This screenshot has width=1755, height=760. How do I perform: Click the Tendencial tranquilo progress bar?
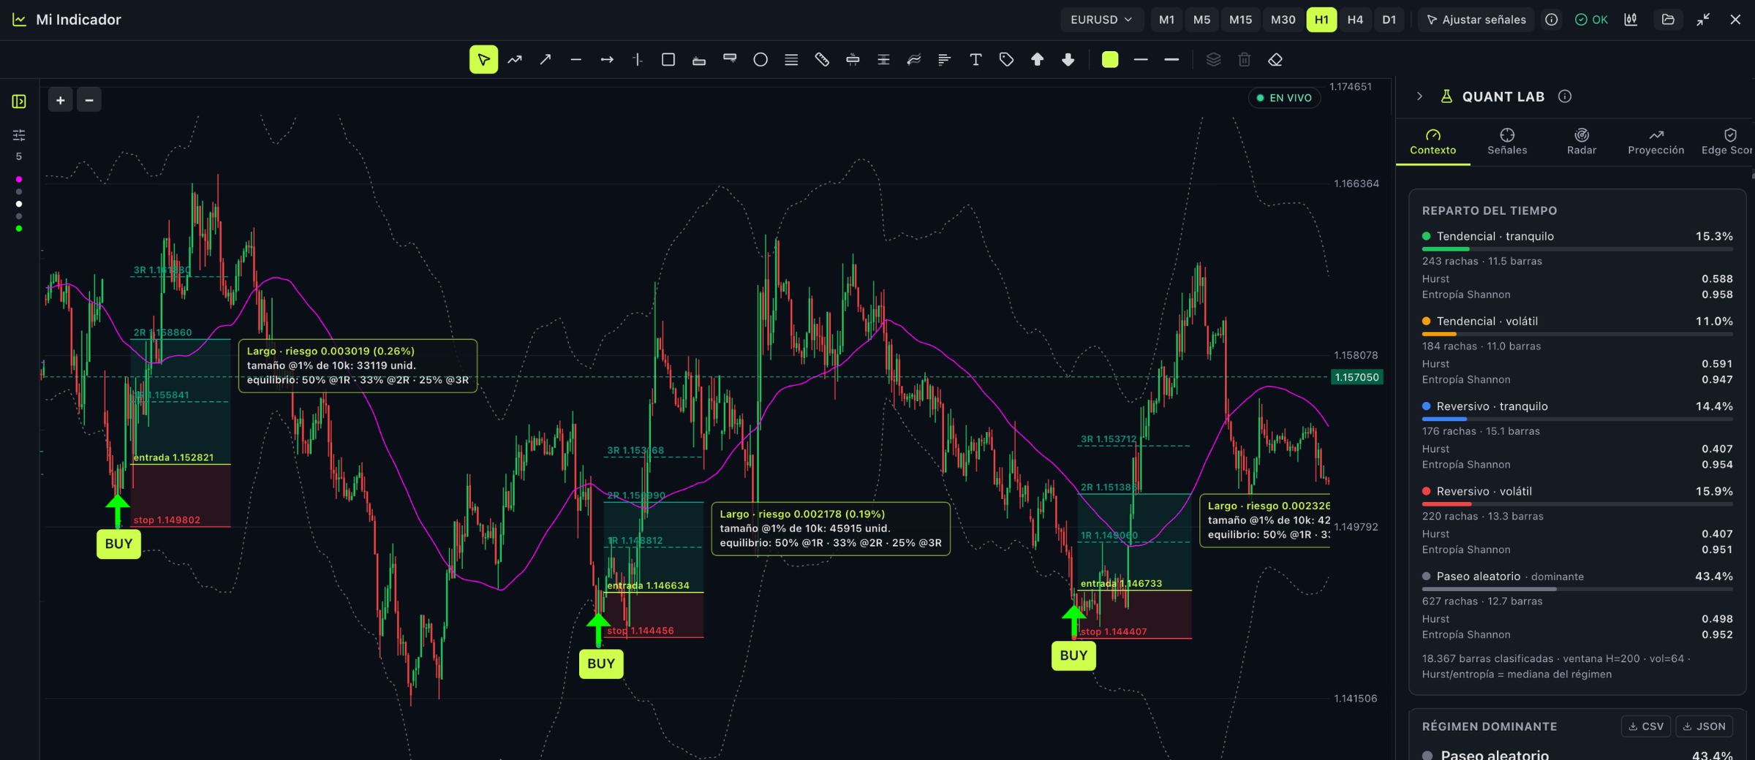pyautogui.click(x=1577, y=249)
